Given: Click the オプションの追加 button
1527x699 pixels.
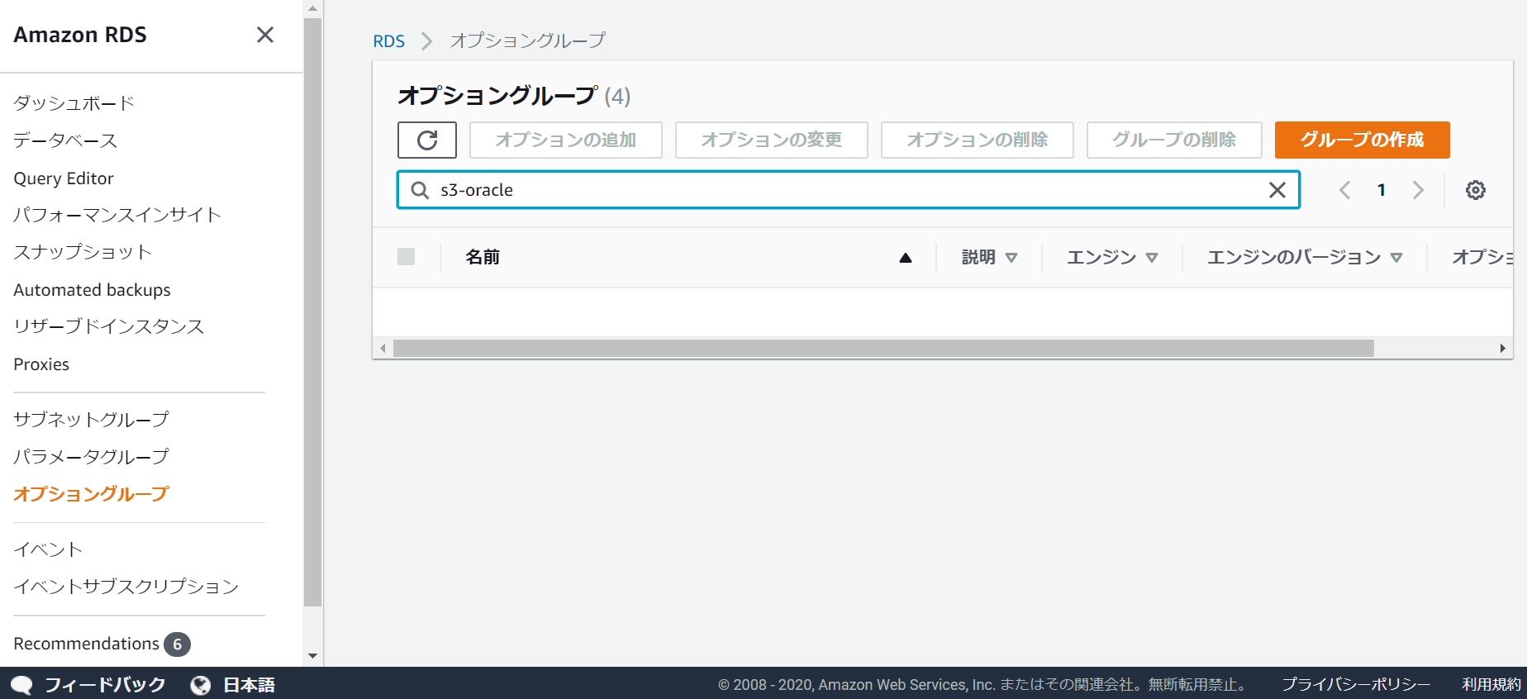Looking at the screenshot, I should (x=566, y=140).
